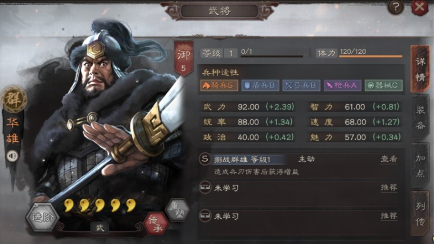Viewport: 434px width, 244px height.
Task: Open the 装备 equipment tab
Action: pos(420,117)
